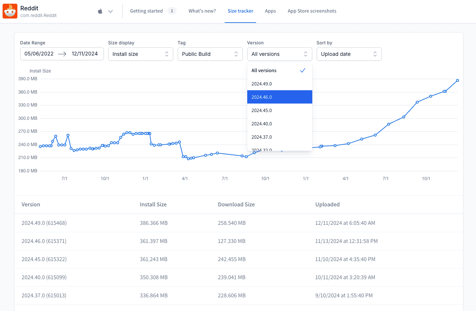476x311 pixels.
Task: Open the Install size display dropdown
Action: 140,54
